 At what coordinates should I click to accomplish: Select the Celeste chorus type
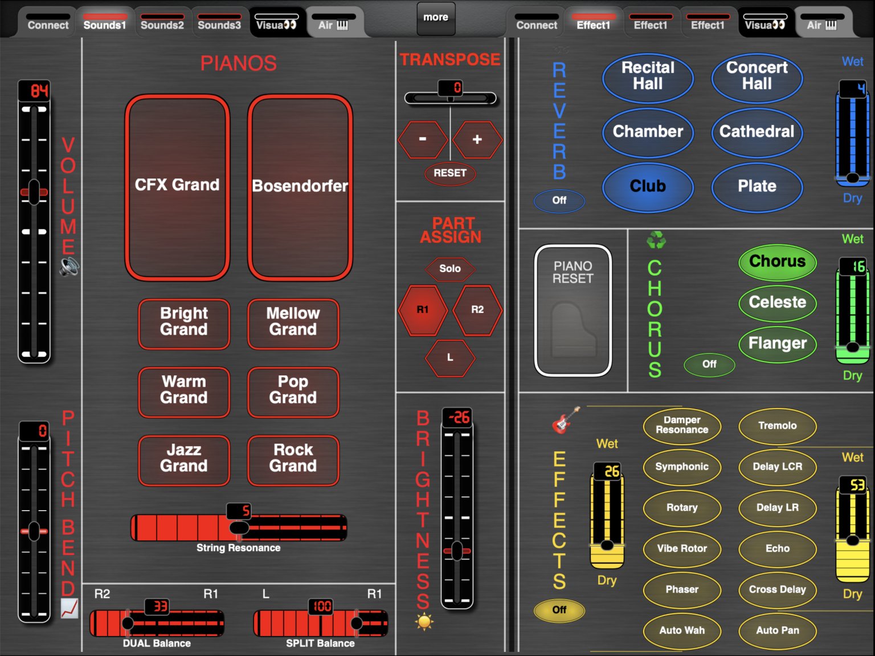click(x=778, y=303)
